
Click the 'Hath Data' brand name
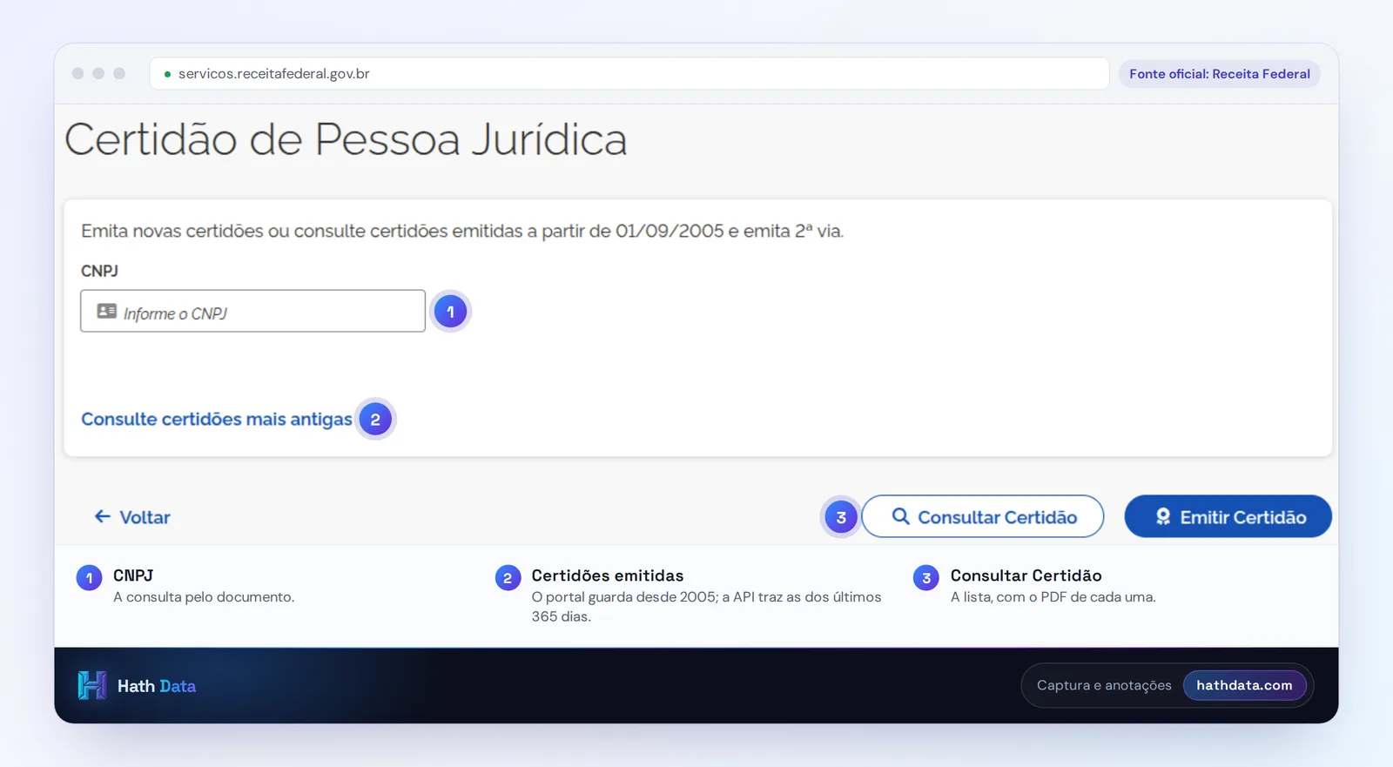click(x=157, y=686)
